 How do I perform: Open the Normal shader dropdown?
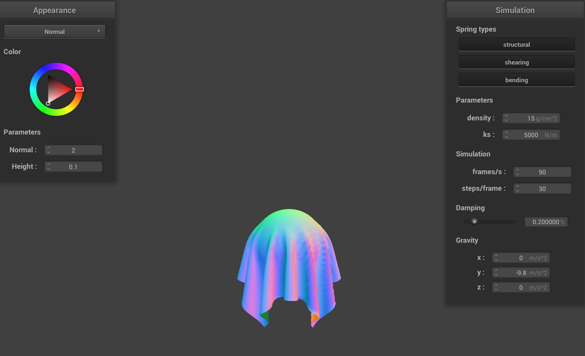(x=54, y=31)
